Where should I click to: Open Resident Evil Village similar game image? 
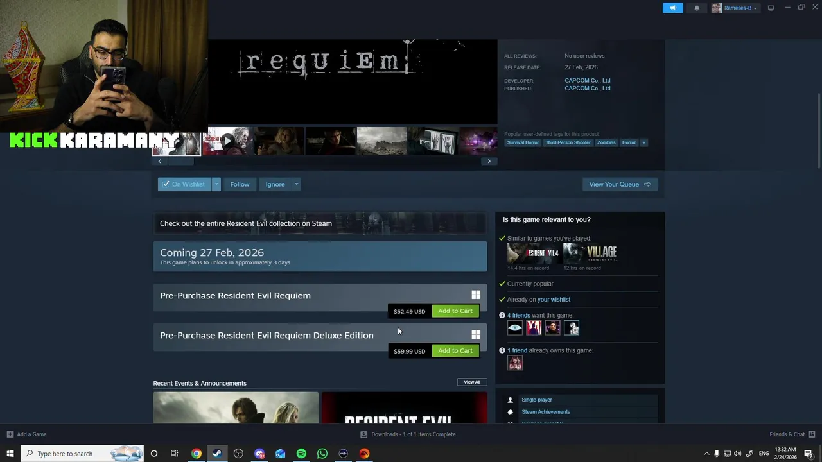(590, 253)
